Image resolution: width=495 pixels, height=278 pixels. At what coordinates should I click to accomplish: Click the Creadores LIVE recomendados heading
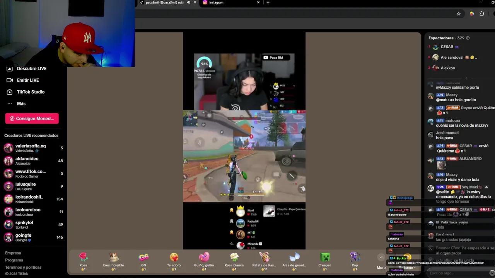pyautogui.click(x=31, y=136)
